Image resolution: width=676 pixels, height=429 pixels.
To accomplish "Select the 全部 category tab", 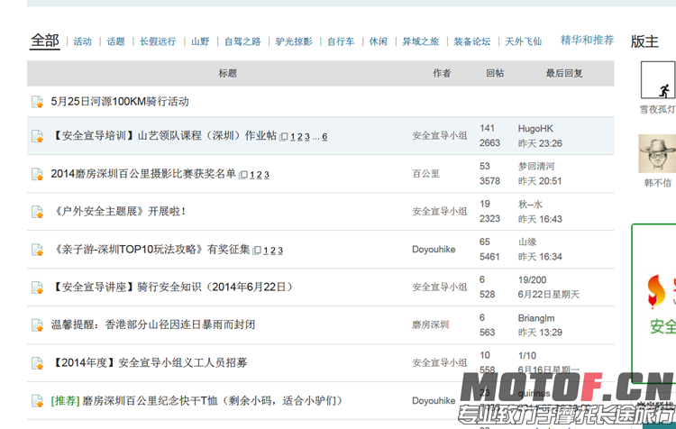I will [45, 41].
